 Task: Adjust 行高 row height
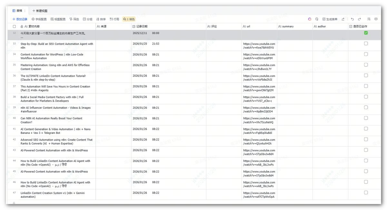114,19
